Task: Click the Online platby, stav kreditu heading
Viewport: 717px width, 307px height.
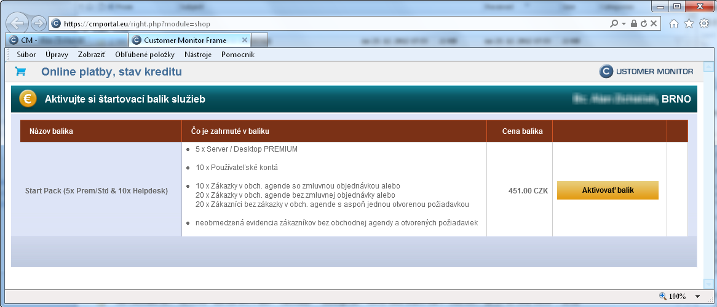Action: (111, 72)
